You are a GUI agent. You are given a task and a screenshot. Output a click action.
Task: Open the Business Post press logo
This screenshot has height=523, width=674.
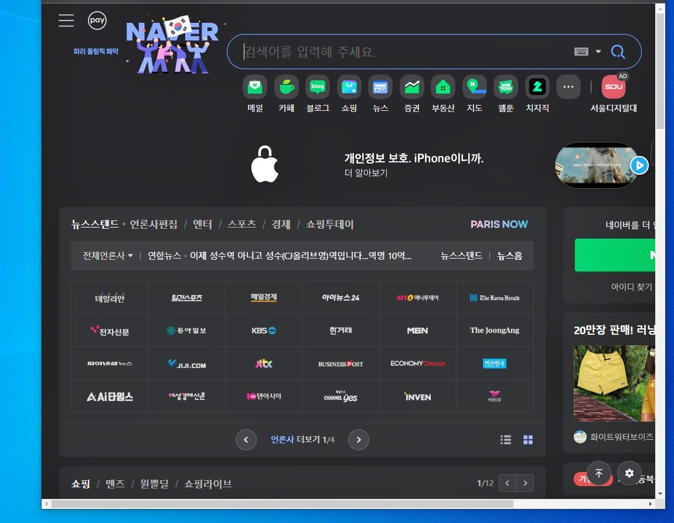(341, 364)
